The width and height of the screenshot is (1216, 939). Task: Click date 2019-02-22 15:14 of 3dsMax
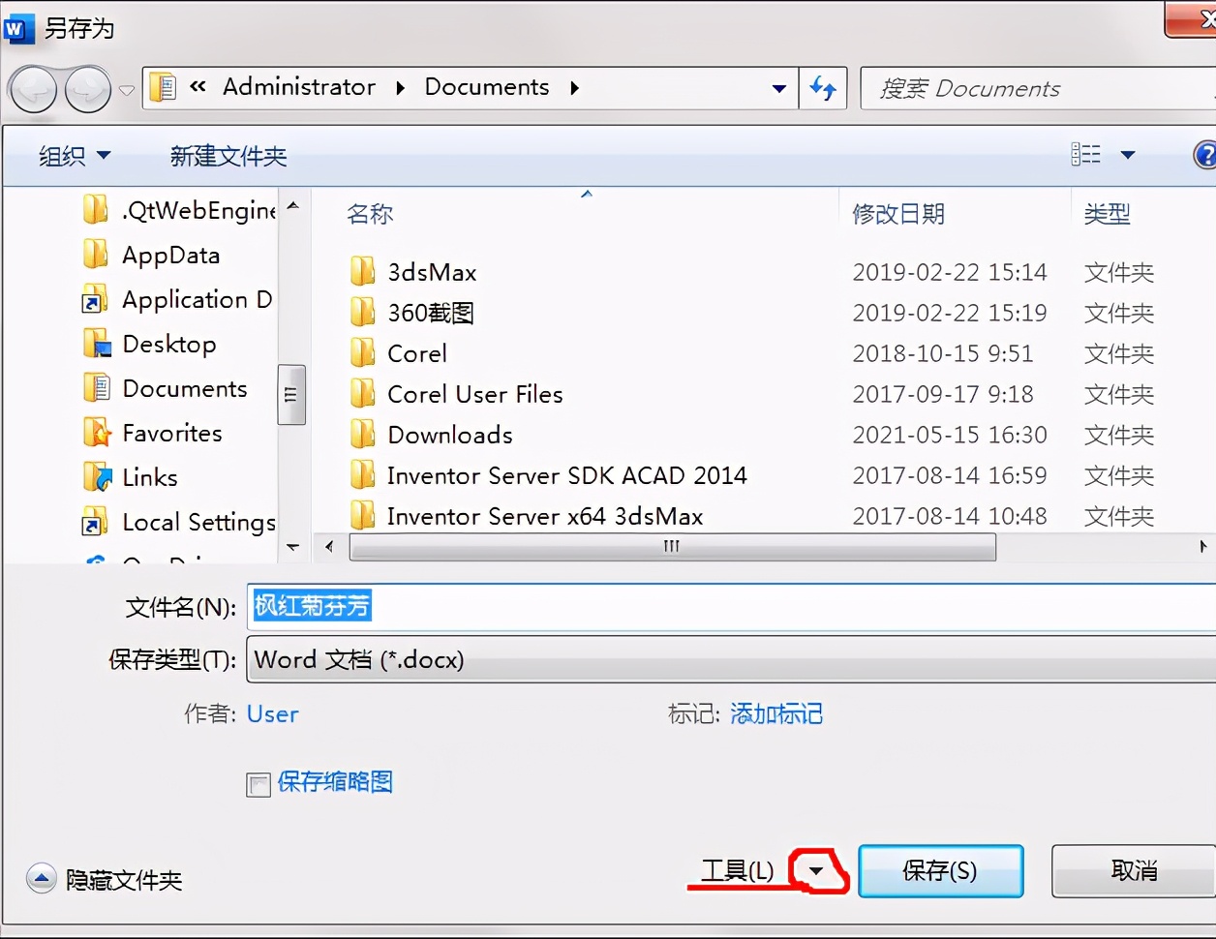tap(950, 272)
